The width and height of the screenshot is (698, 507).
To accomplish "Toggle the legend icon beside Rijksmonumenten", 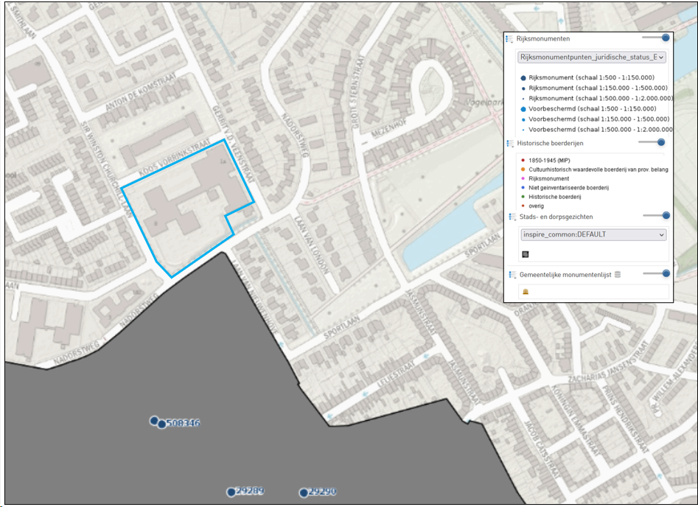I will [510, 39].
